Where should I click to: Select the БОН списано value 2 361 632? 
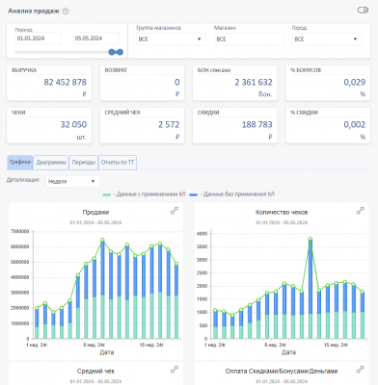point(254,83)
